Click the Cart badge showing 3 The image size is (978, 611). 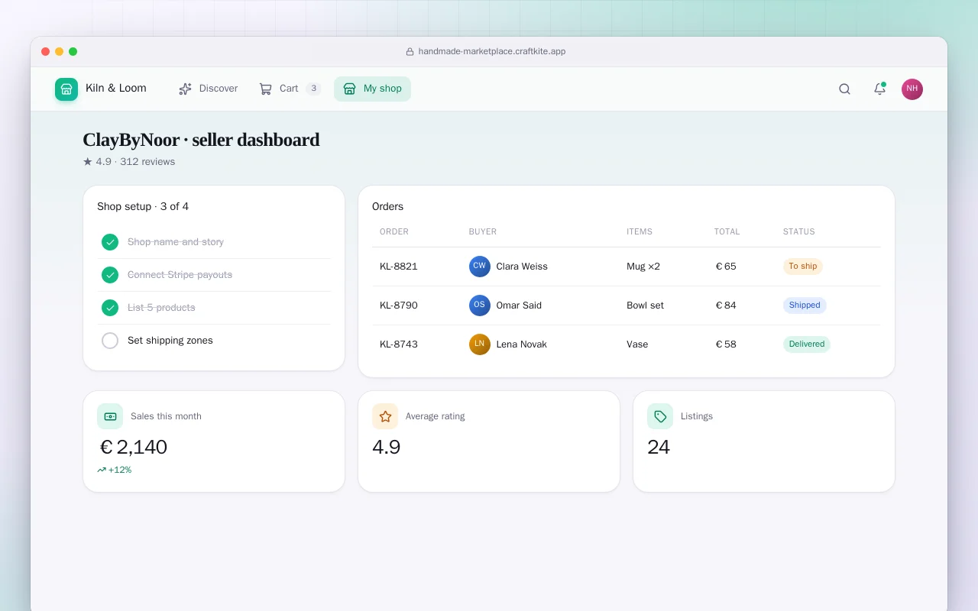[313, 89]
